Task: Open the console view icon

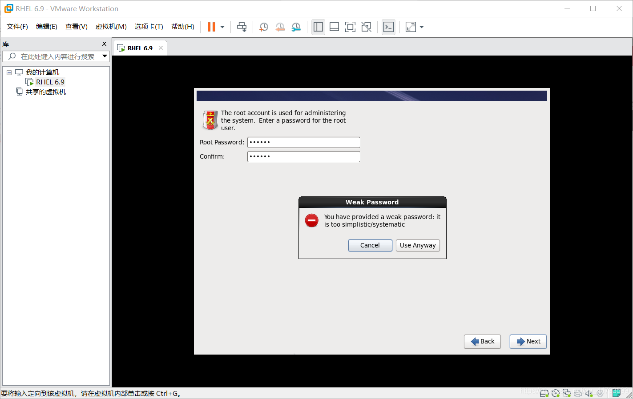Action: (388, 27)
